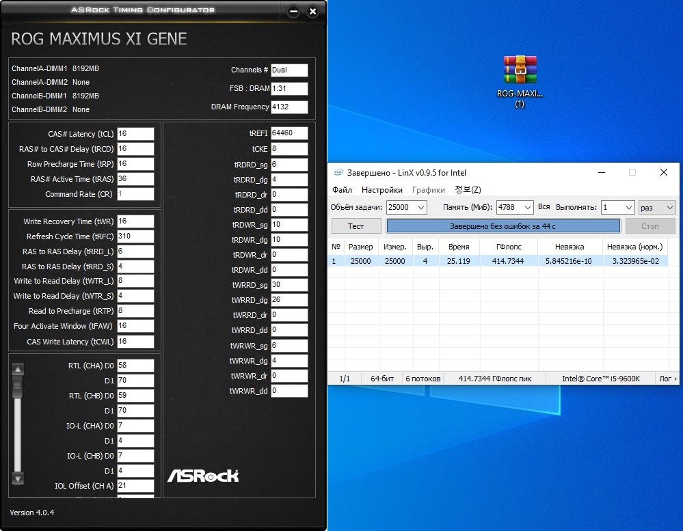Open the 정보(Z) menu in LinX
Viewport: 683px width, 531px height.
click(468, 190)
